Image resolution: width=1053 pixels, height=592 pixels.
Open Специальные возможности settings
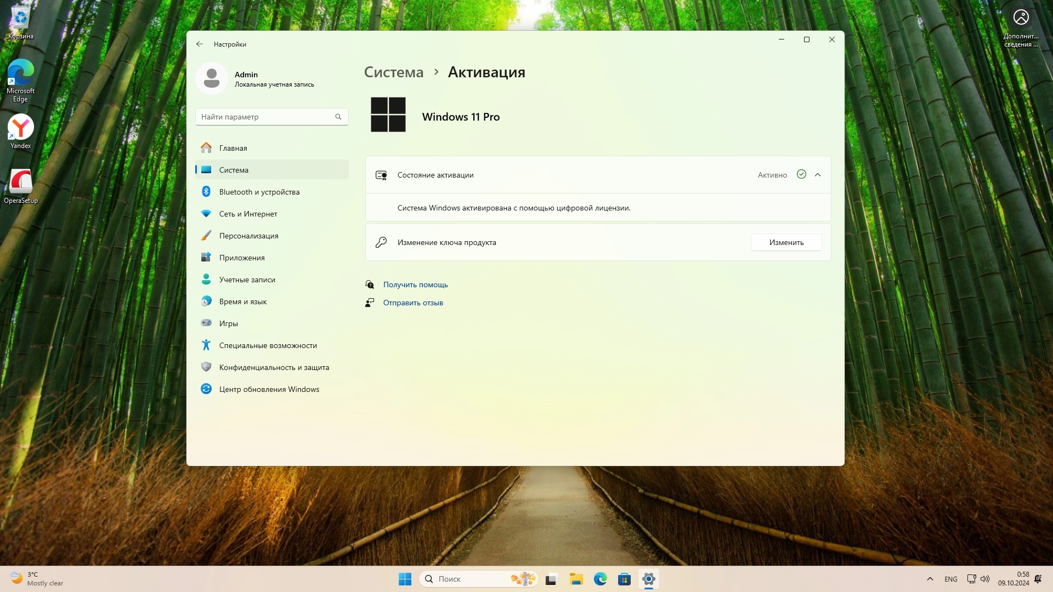pyautogui.click(x=268, y=345)
